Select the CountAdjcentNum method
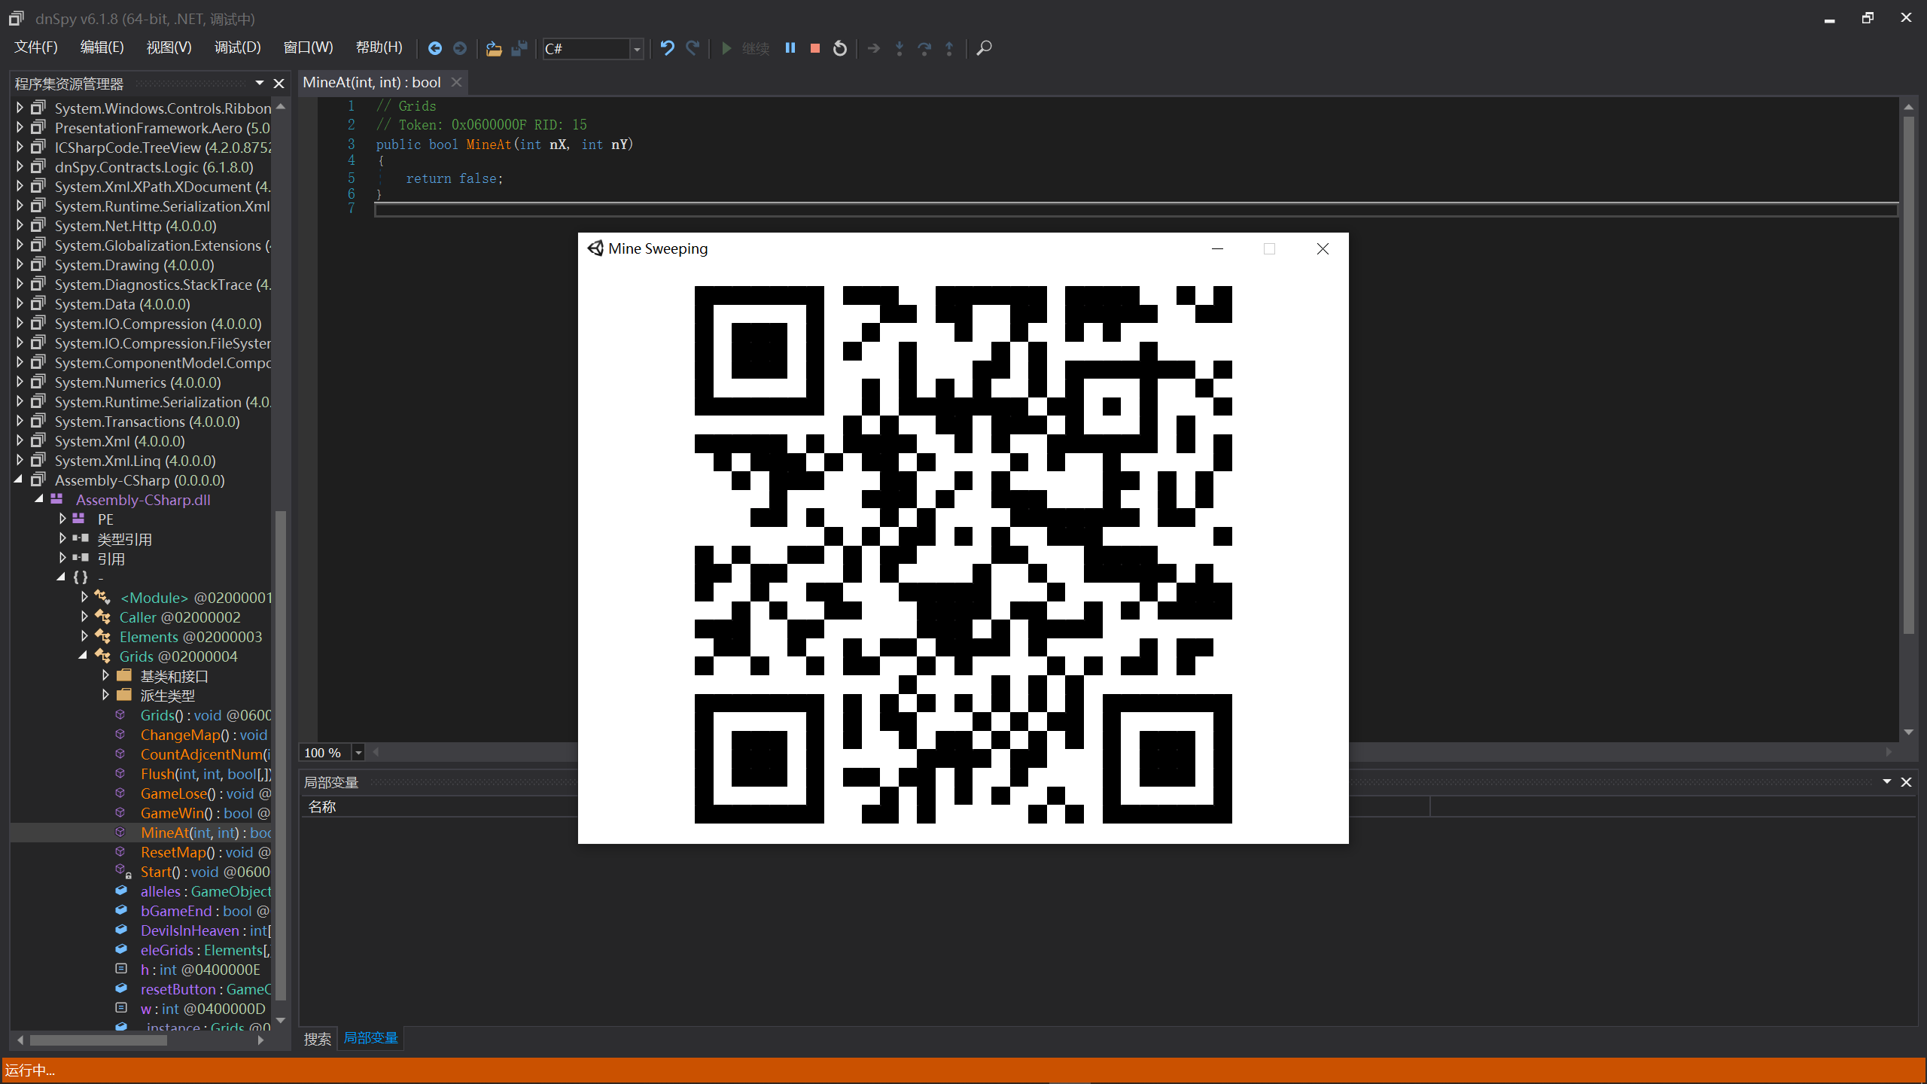The height and width of the screenshot is (1084, 1927). 205,754
